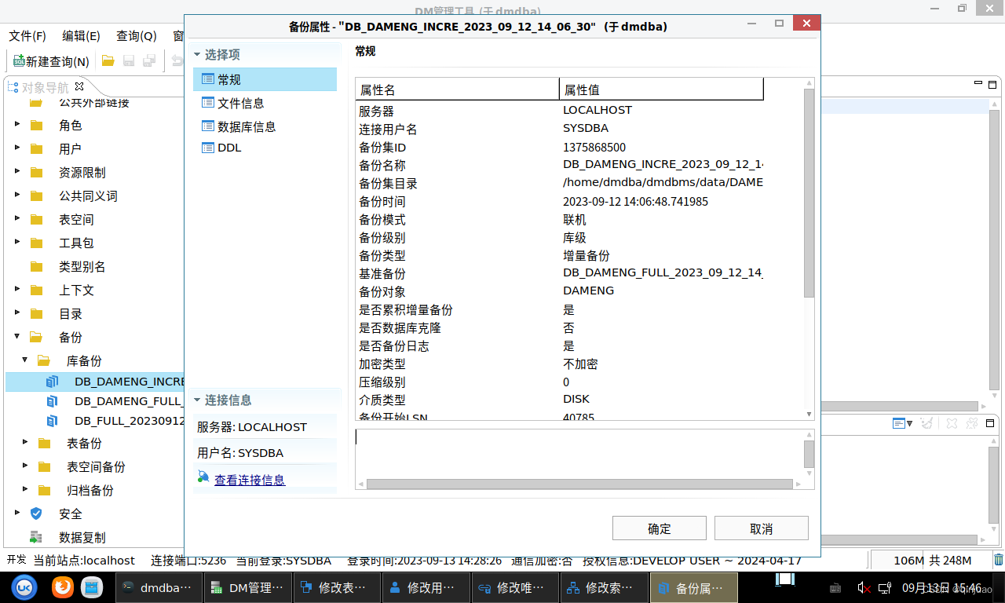Screen dimensions: 1005x603
Task: Open the message view dropdown arrow
Action: pyautogui.click(x=910, y=424)
